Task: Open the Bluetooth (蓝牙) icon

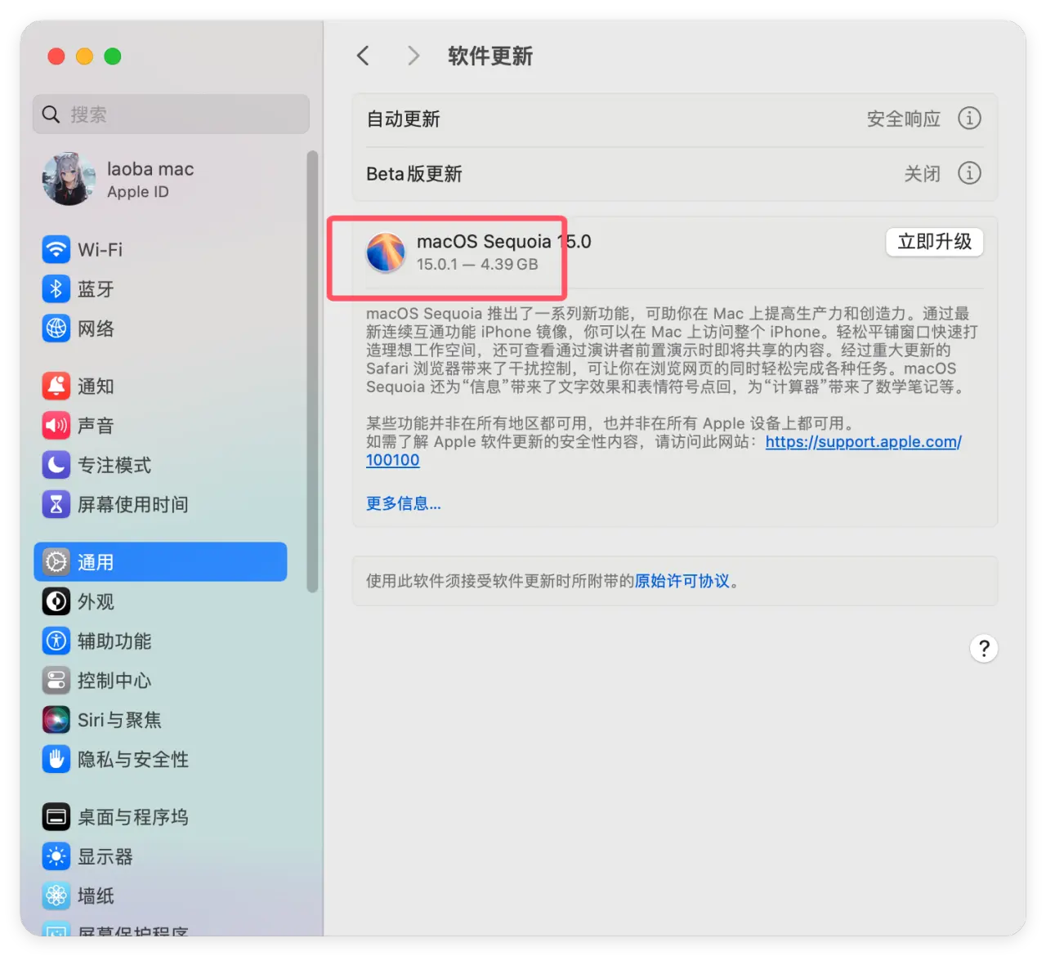Action: [56, 288]
